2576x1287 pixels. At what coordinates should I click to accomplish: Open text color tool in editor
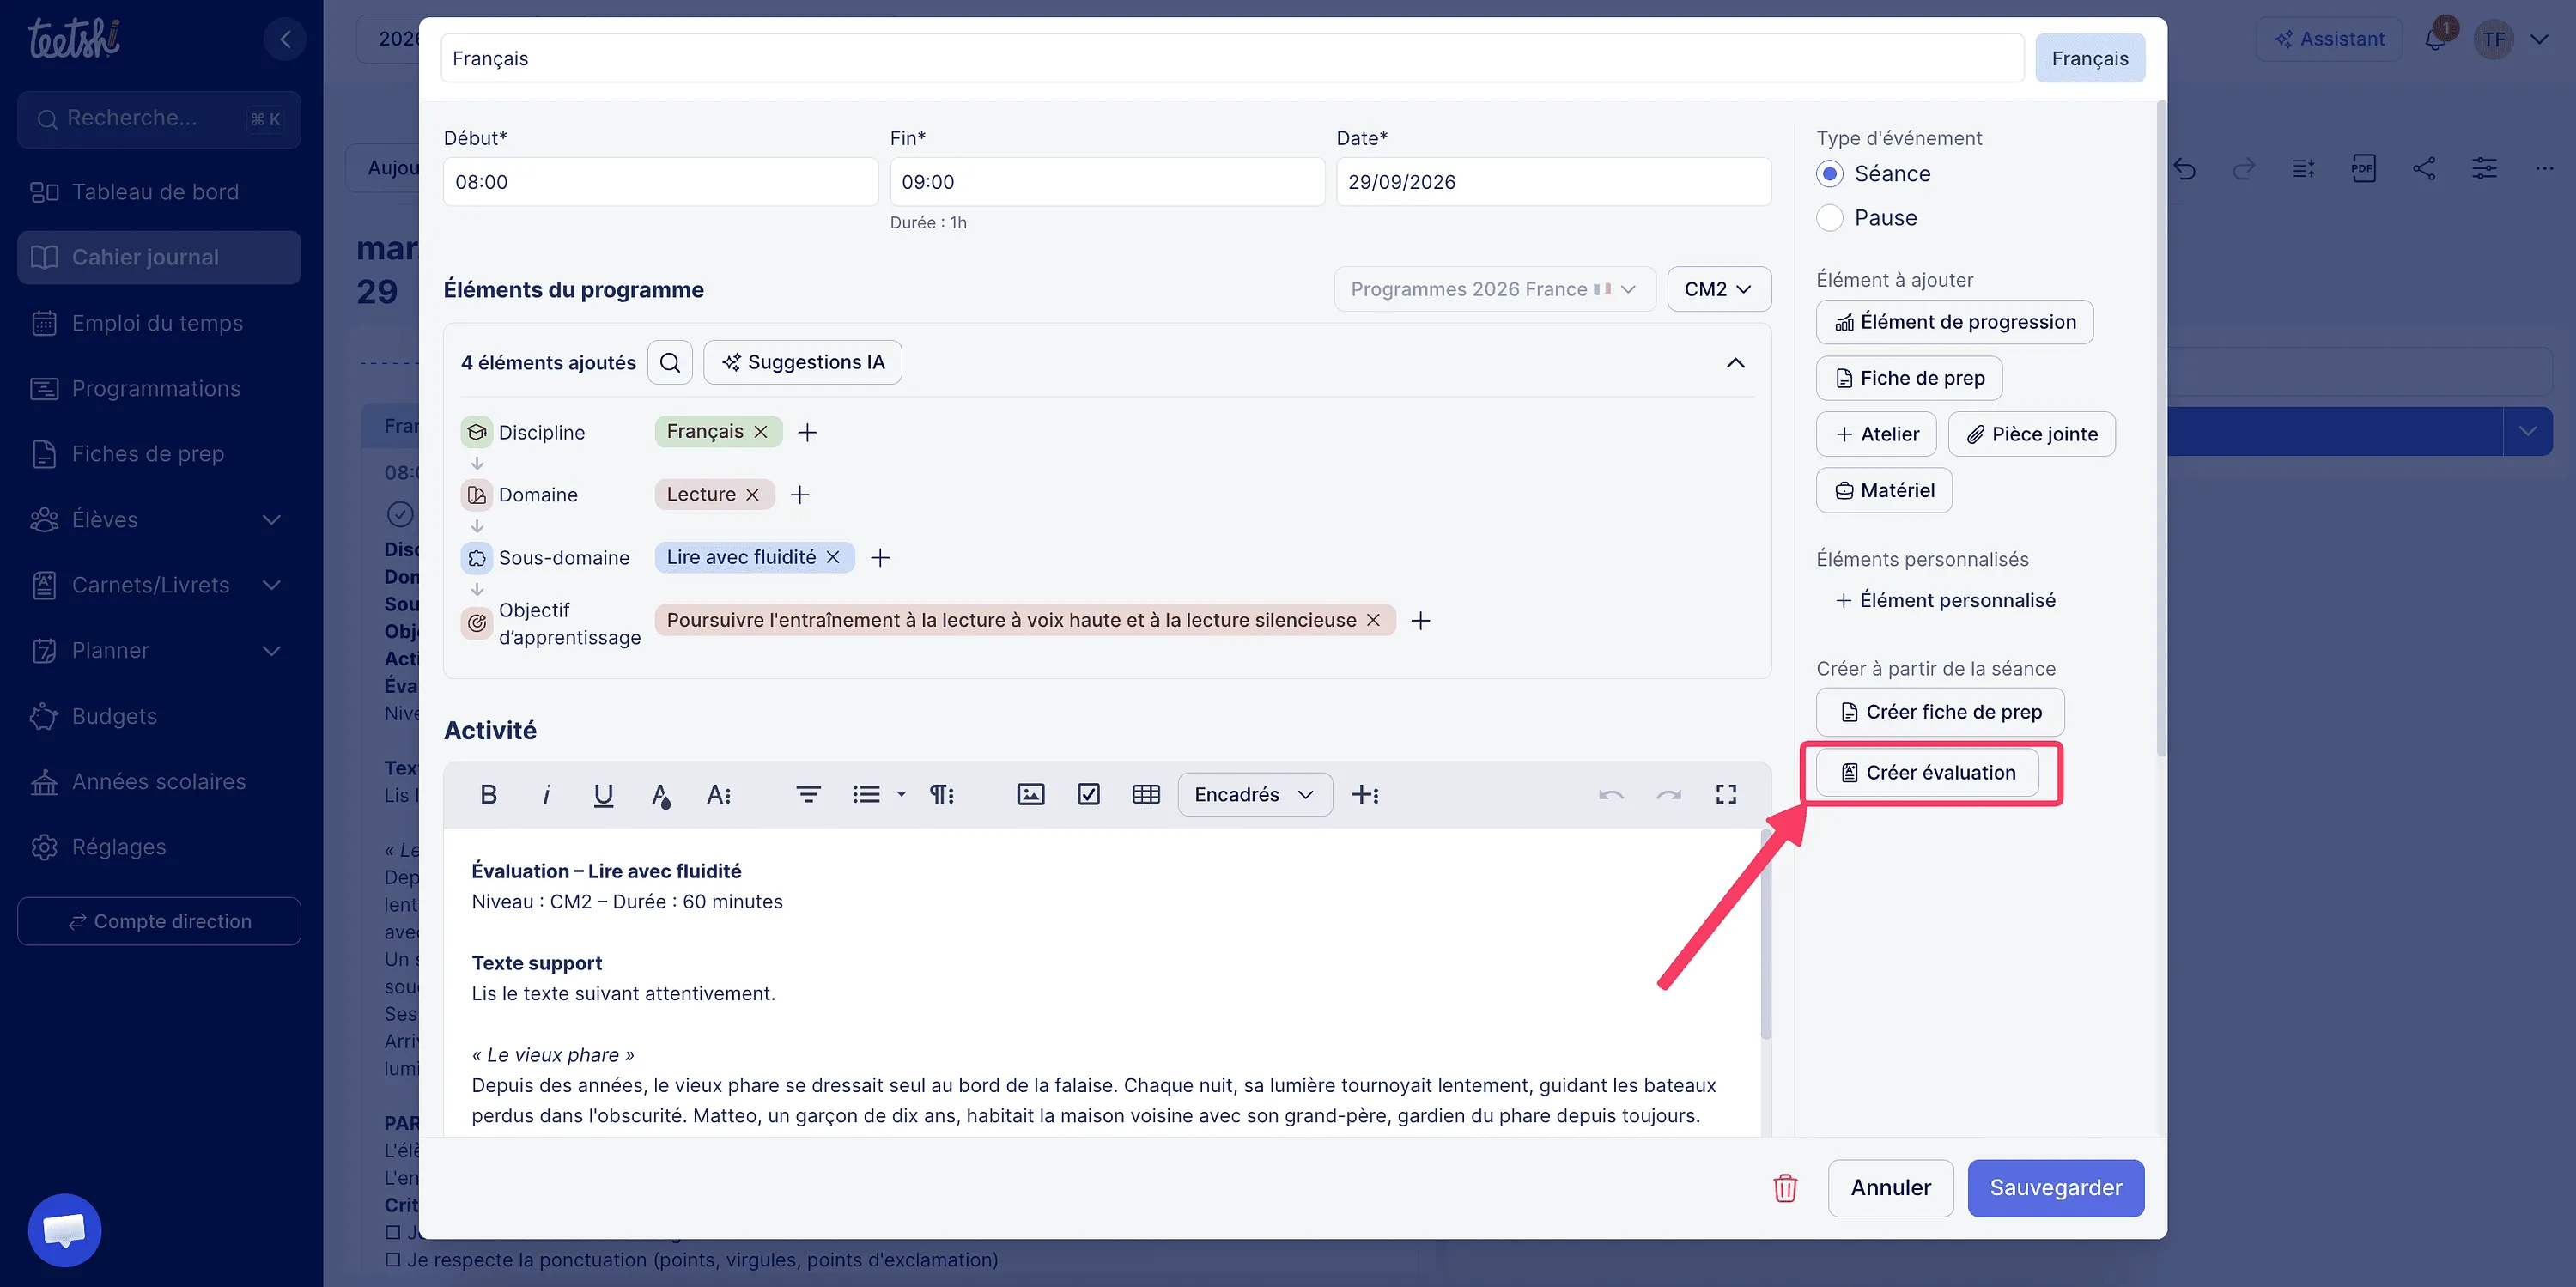[660, 794]
